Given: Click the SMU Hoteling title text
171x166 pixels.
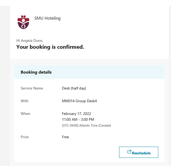Looking at the screenshot, I should click(47, 18).
